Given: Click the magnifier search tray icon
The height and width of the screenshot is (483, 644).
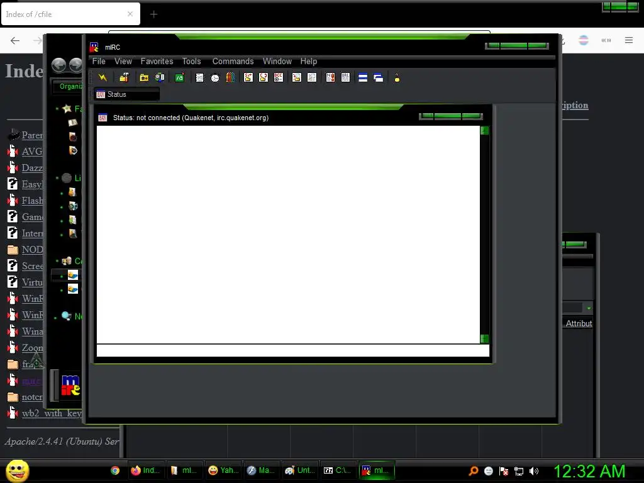Looking at the screenshot, I should click(473, 471).
